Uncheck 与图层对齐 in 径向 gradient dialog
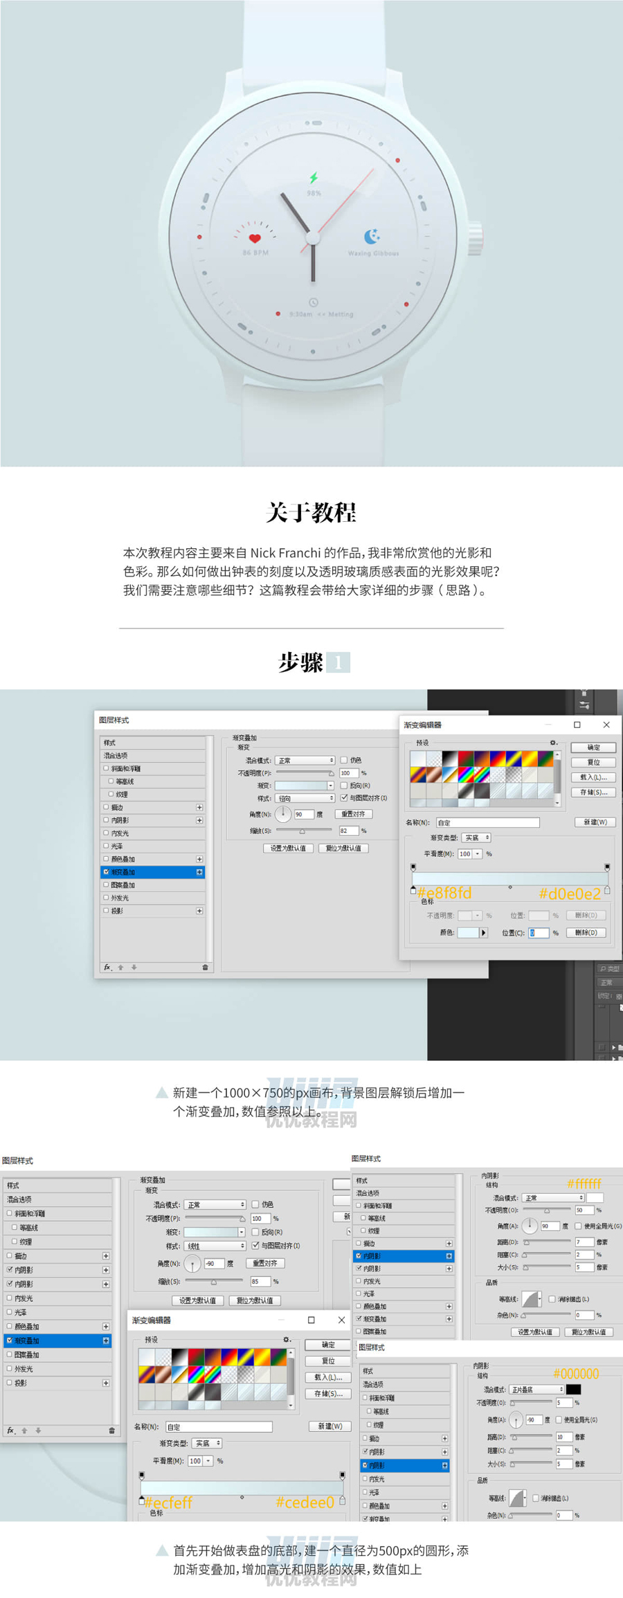The image size is (623, 1598). point(344,798)
